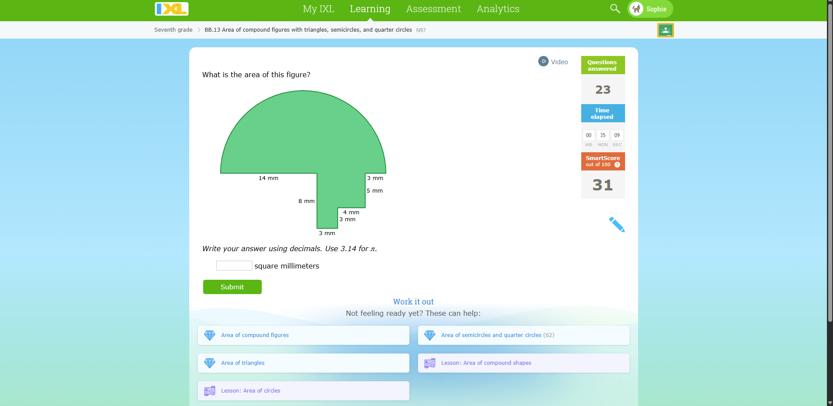This screenshot has width=833, height=406.
Task: Open the search icon in the top bar
Action: click(x=615, y=9)
